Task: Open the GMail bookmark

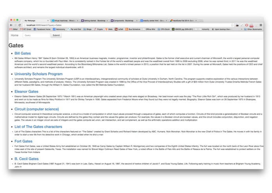Action: (14, 29)
